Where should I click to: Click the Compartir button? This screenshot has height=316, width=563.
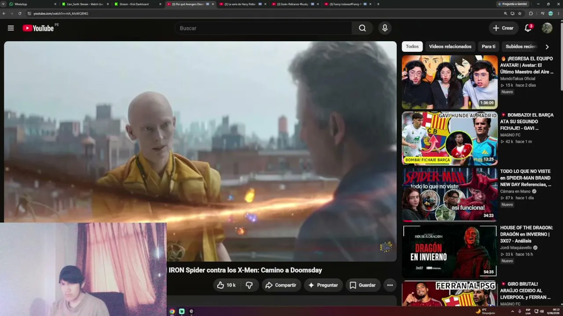pos(281,285)
